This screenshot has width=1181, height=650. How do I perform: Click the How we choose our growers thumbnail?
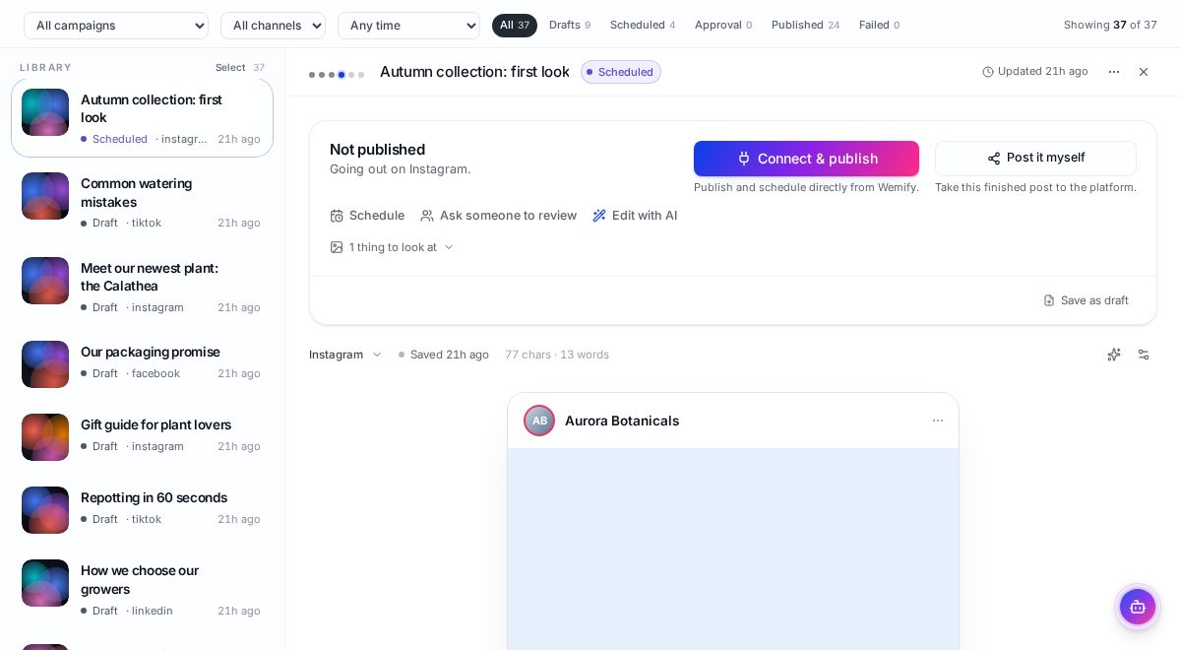tap(45, 583)
